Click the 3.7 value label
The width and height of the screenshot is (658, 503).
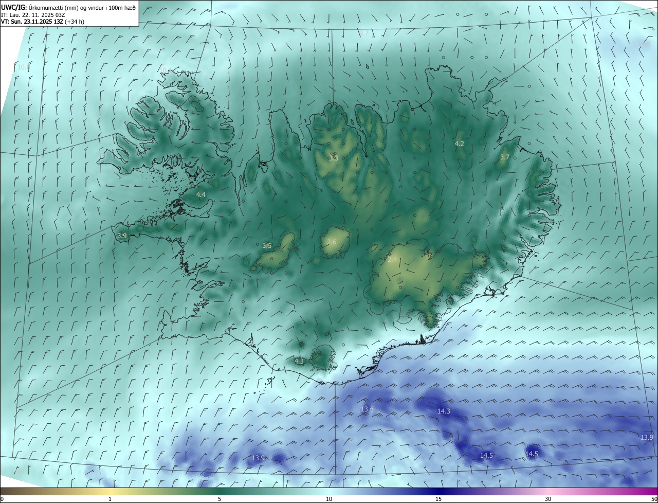(505, 157)
